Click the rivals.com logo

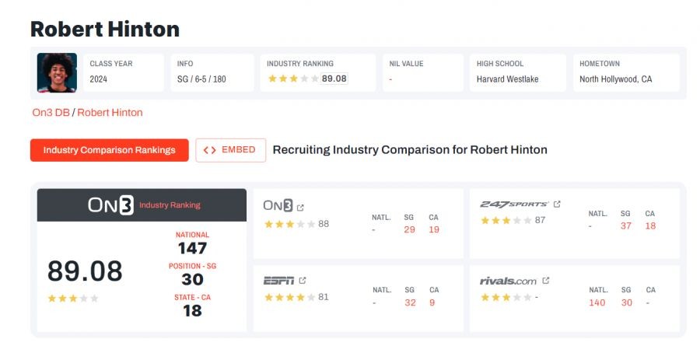coord(508,281)
